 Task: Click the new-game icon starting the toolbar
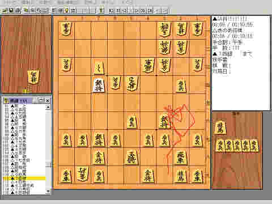5,11
